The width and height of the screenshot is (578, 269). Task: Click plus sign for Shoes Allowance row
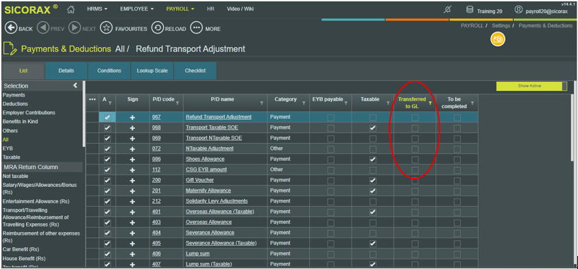(x=133, y=159)
